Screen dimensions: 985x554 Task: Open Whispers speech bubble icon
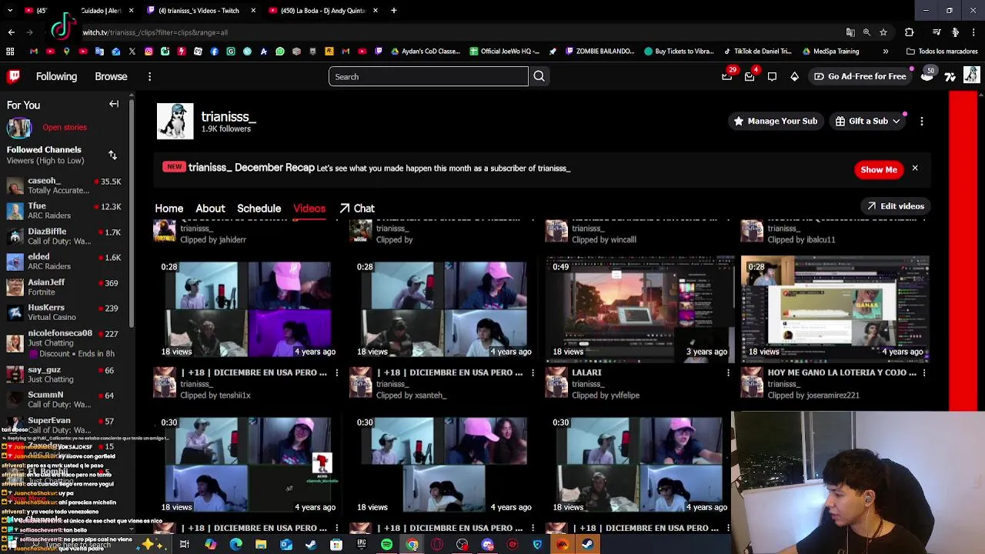pos(772,76)
